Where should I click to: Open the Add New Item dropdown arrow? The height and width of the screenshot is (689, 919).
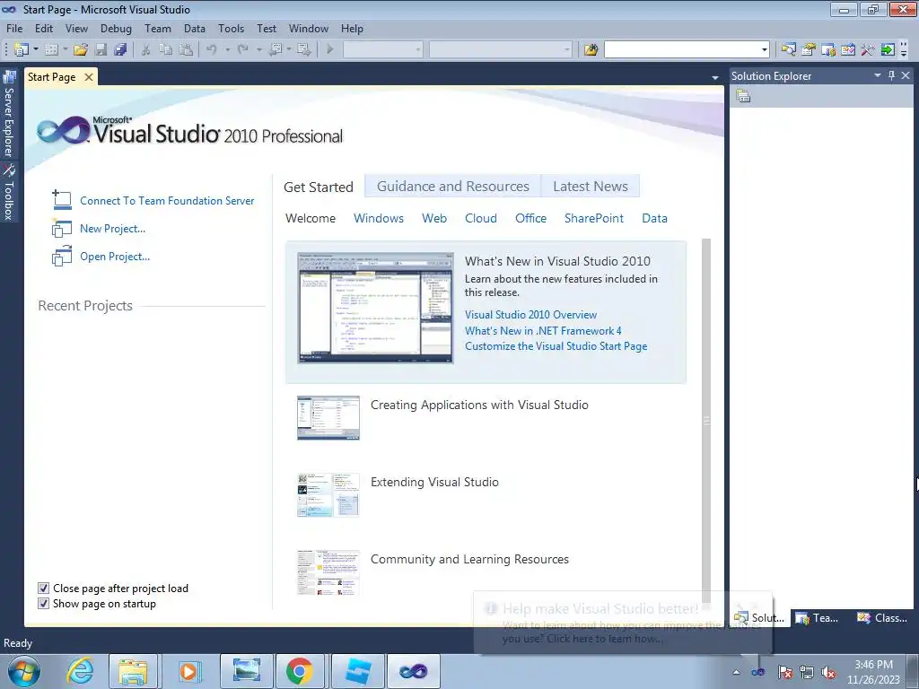pyautogui.click(x=65, y=50)
